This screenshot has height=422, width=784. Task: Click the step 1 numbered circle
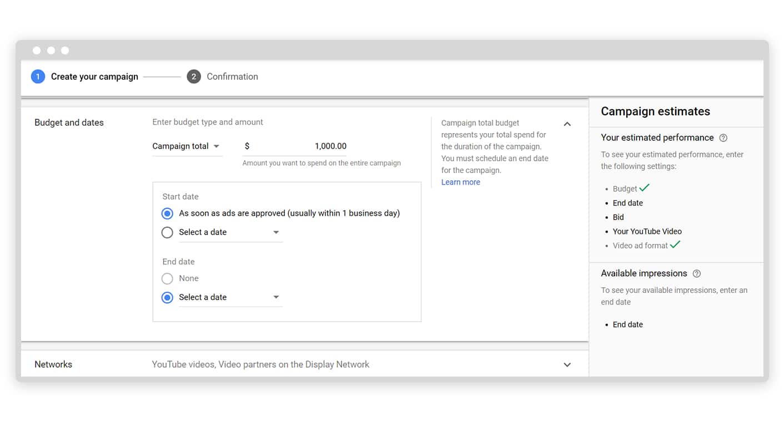pos(38,76)
